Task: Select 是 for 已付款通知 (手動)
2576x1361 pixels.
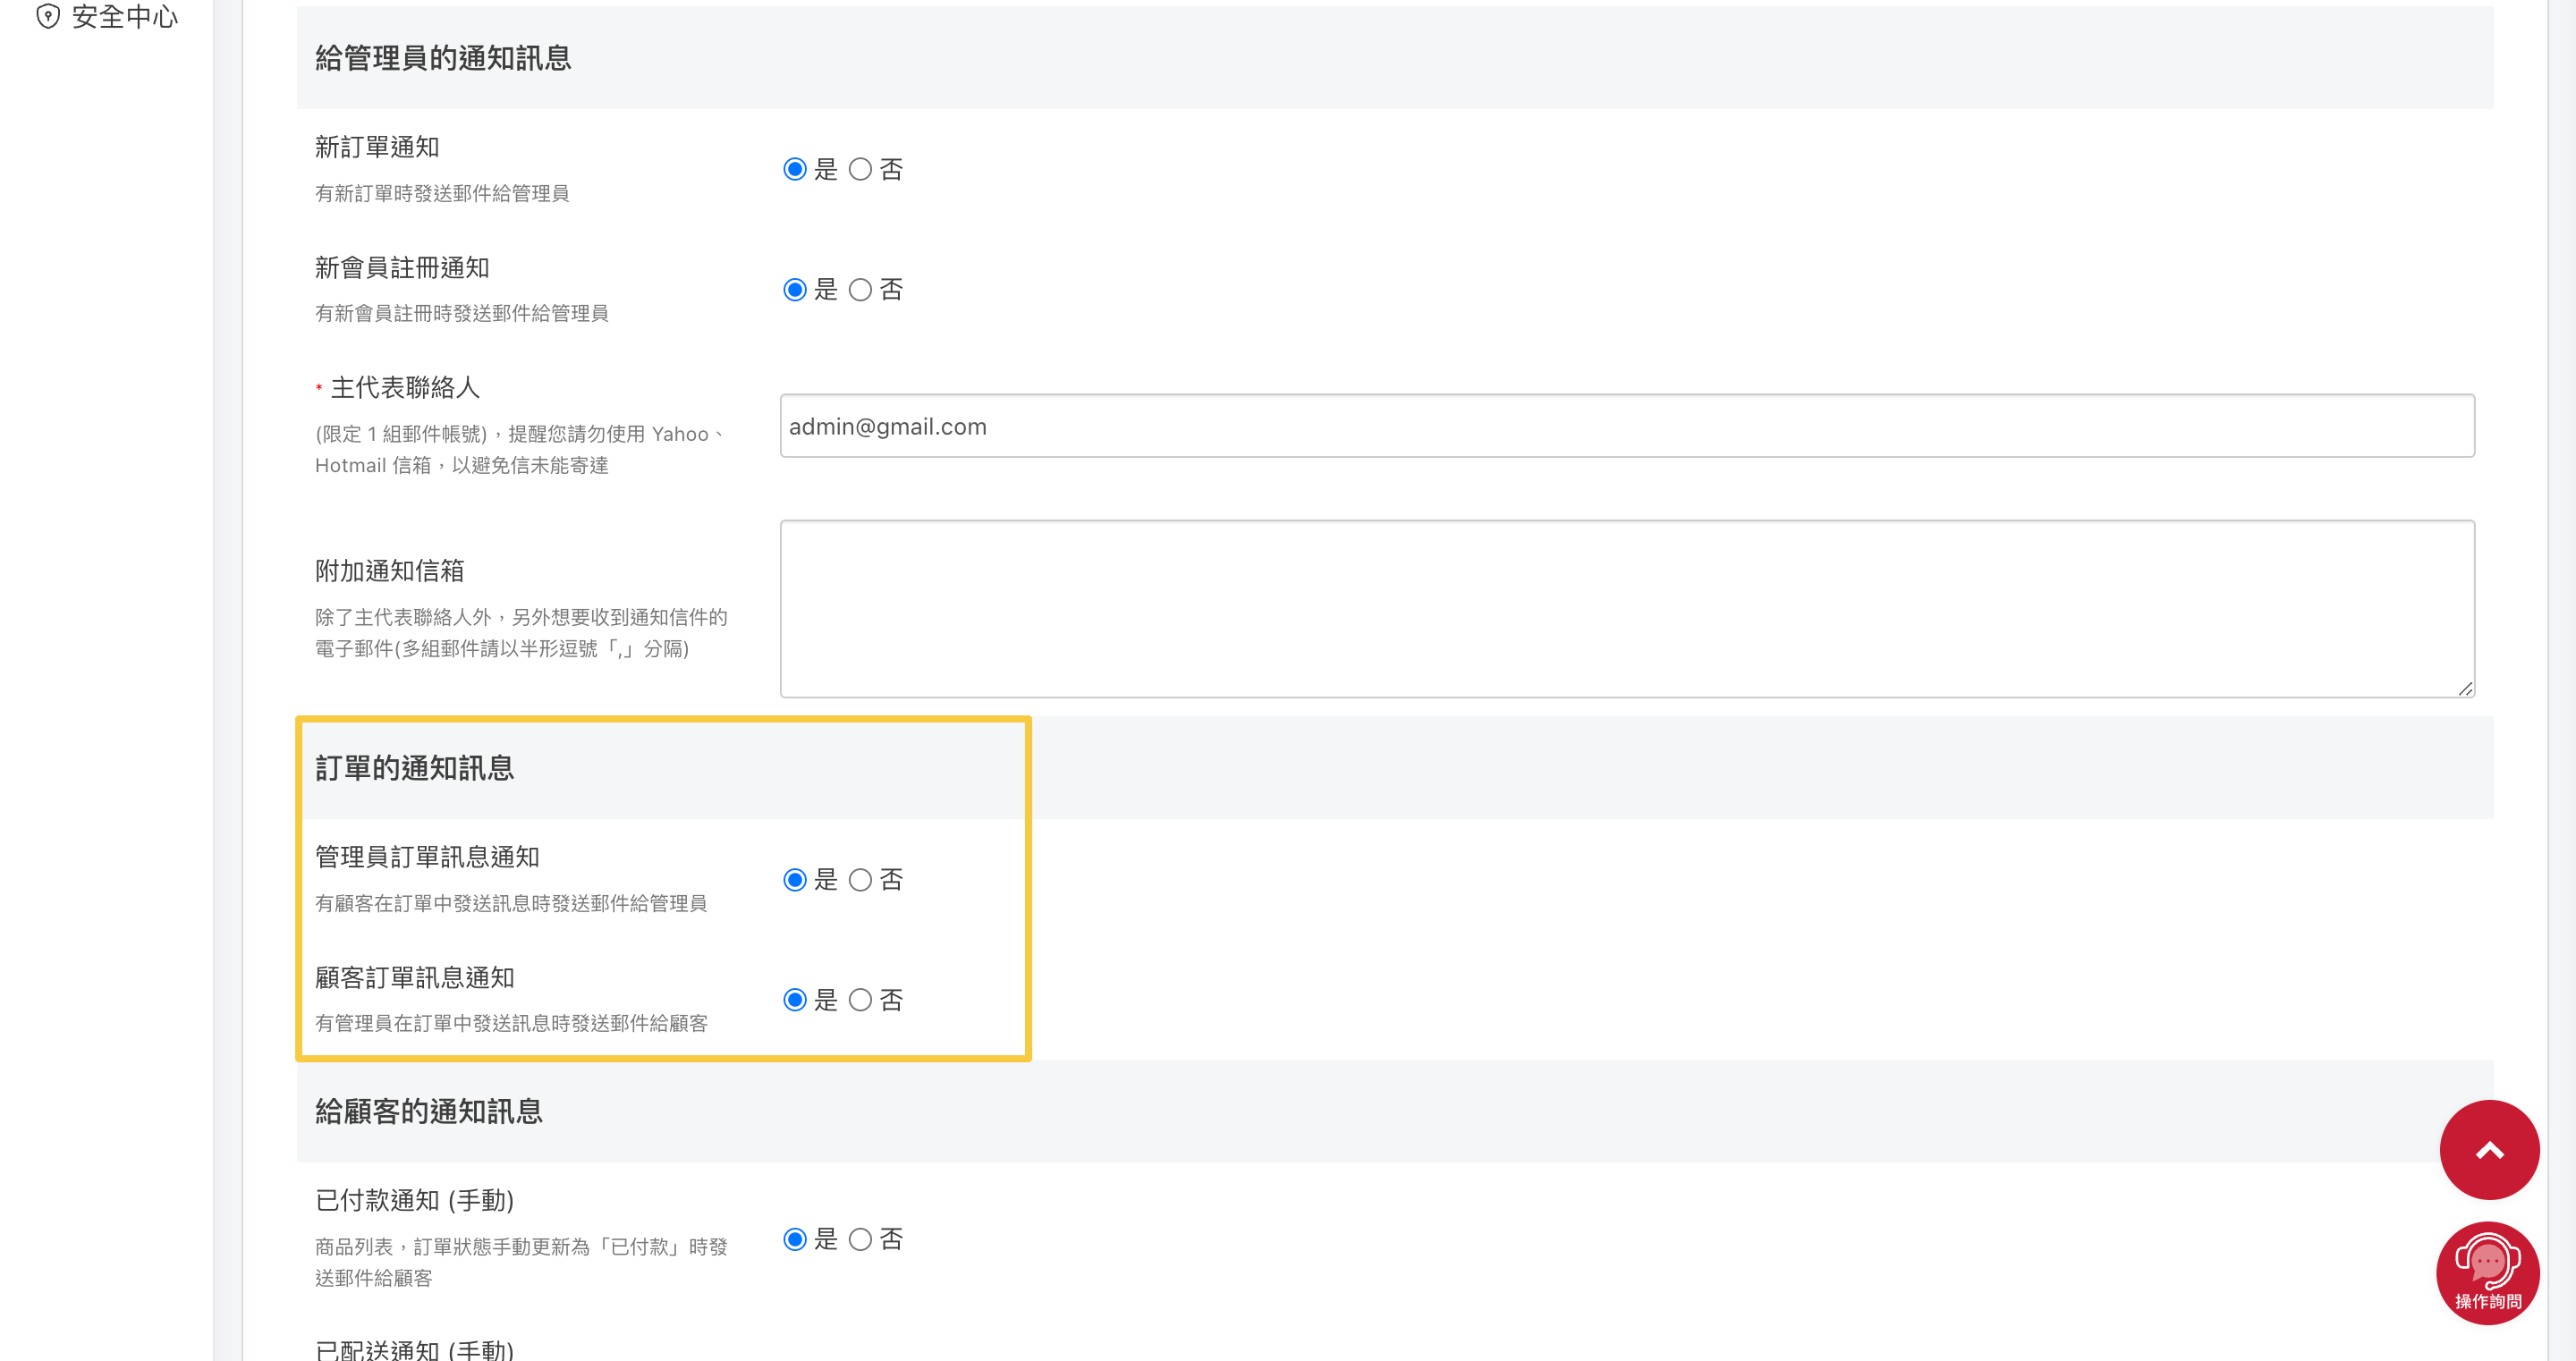Action: pos(795,1240)
